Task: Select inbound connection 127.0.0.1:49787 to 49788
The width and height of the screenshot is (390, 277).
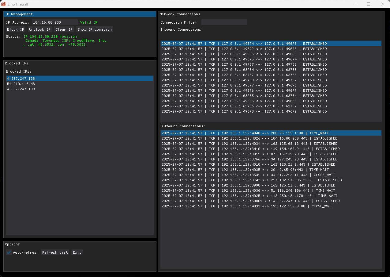Action: point(271,64)
